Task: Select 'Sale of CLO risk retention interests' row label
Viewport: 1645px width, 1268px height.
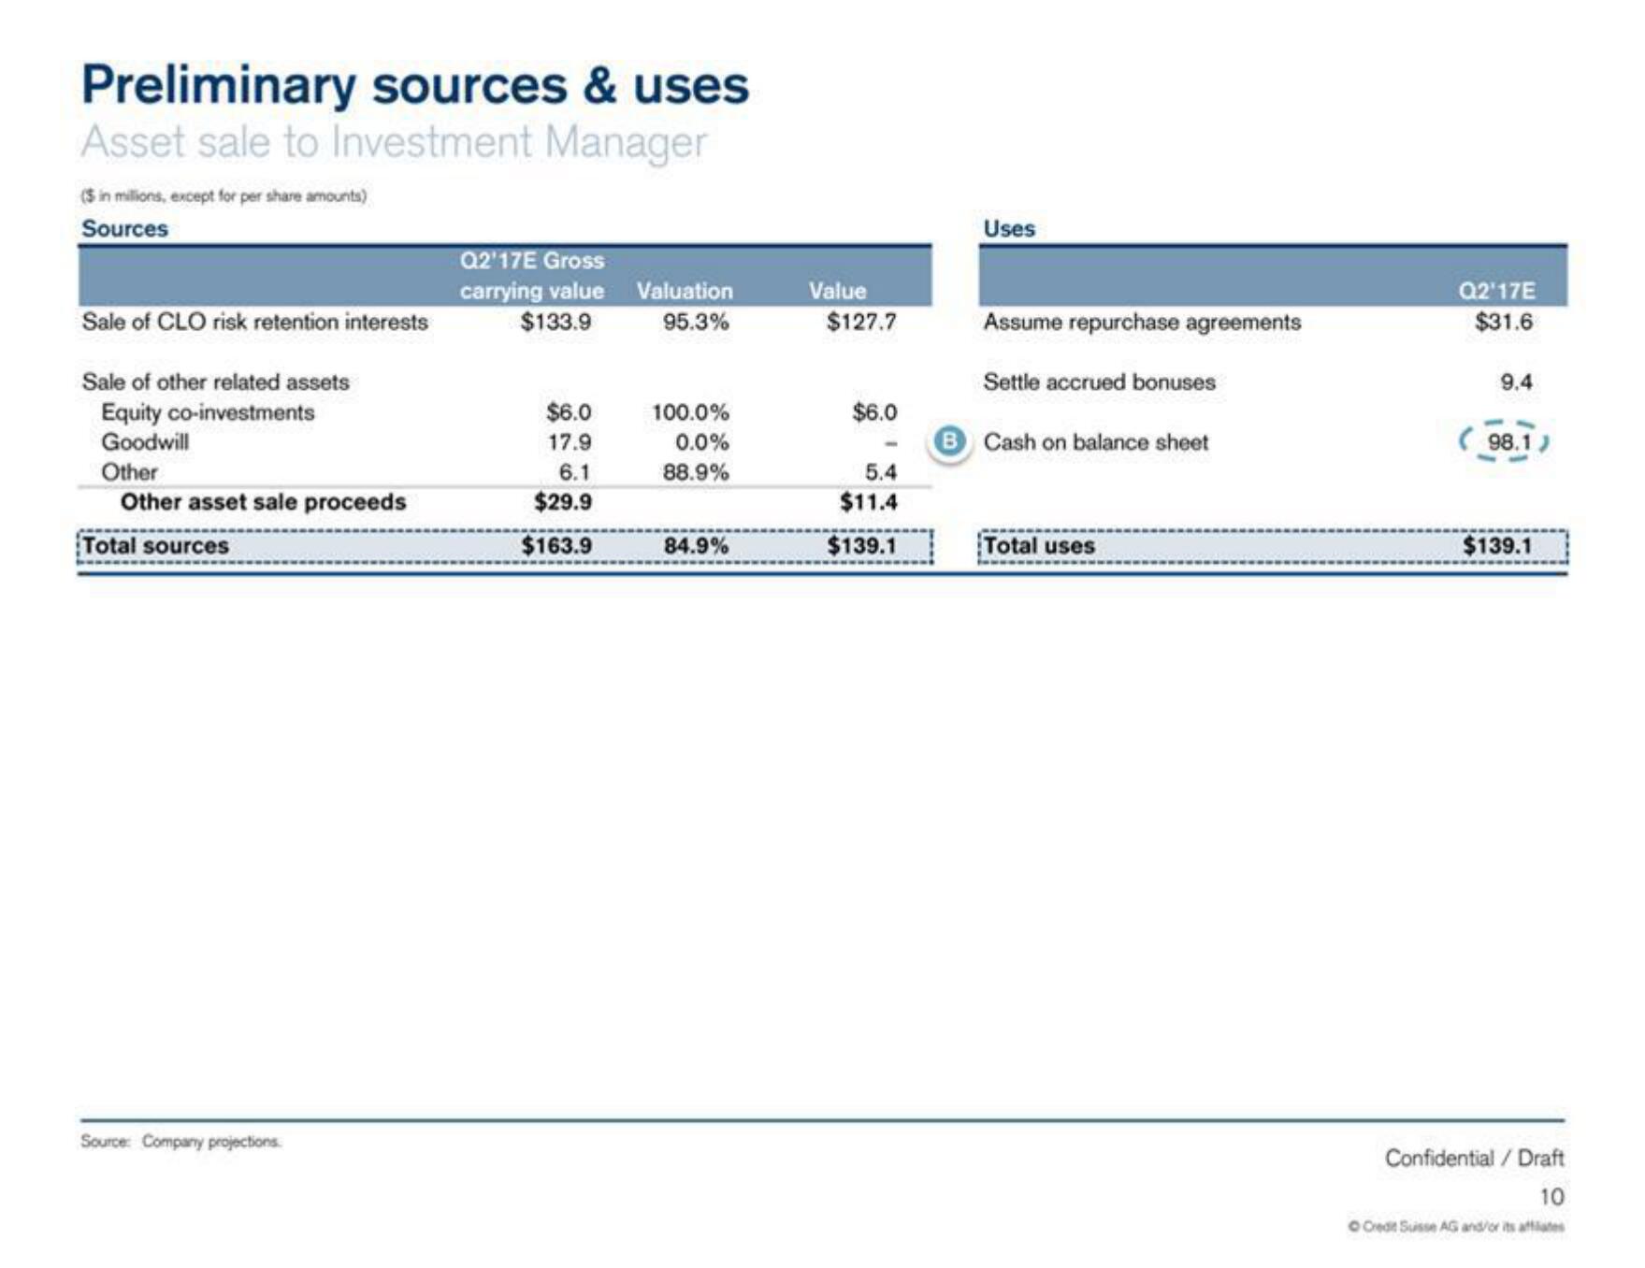Action: [x=254, y=322]
